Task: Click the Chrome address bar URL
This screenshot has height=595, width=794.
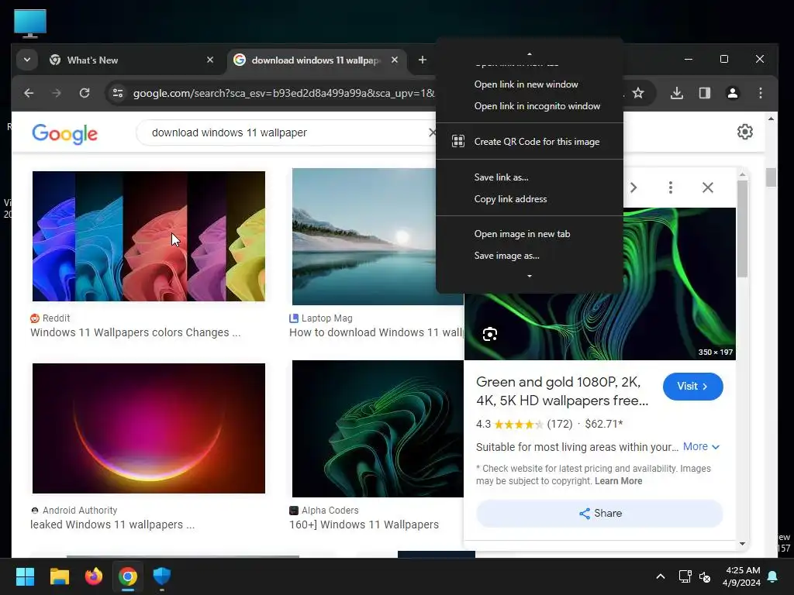Action: [x=284, y=93]
